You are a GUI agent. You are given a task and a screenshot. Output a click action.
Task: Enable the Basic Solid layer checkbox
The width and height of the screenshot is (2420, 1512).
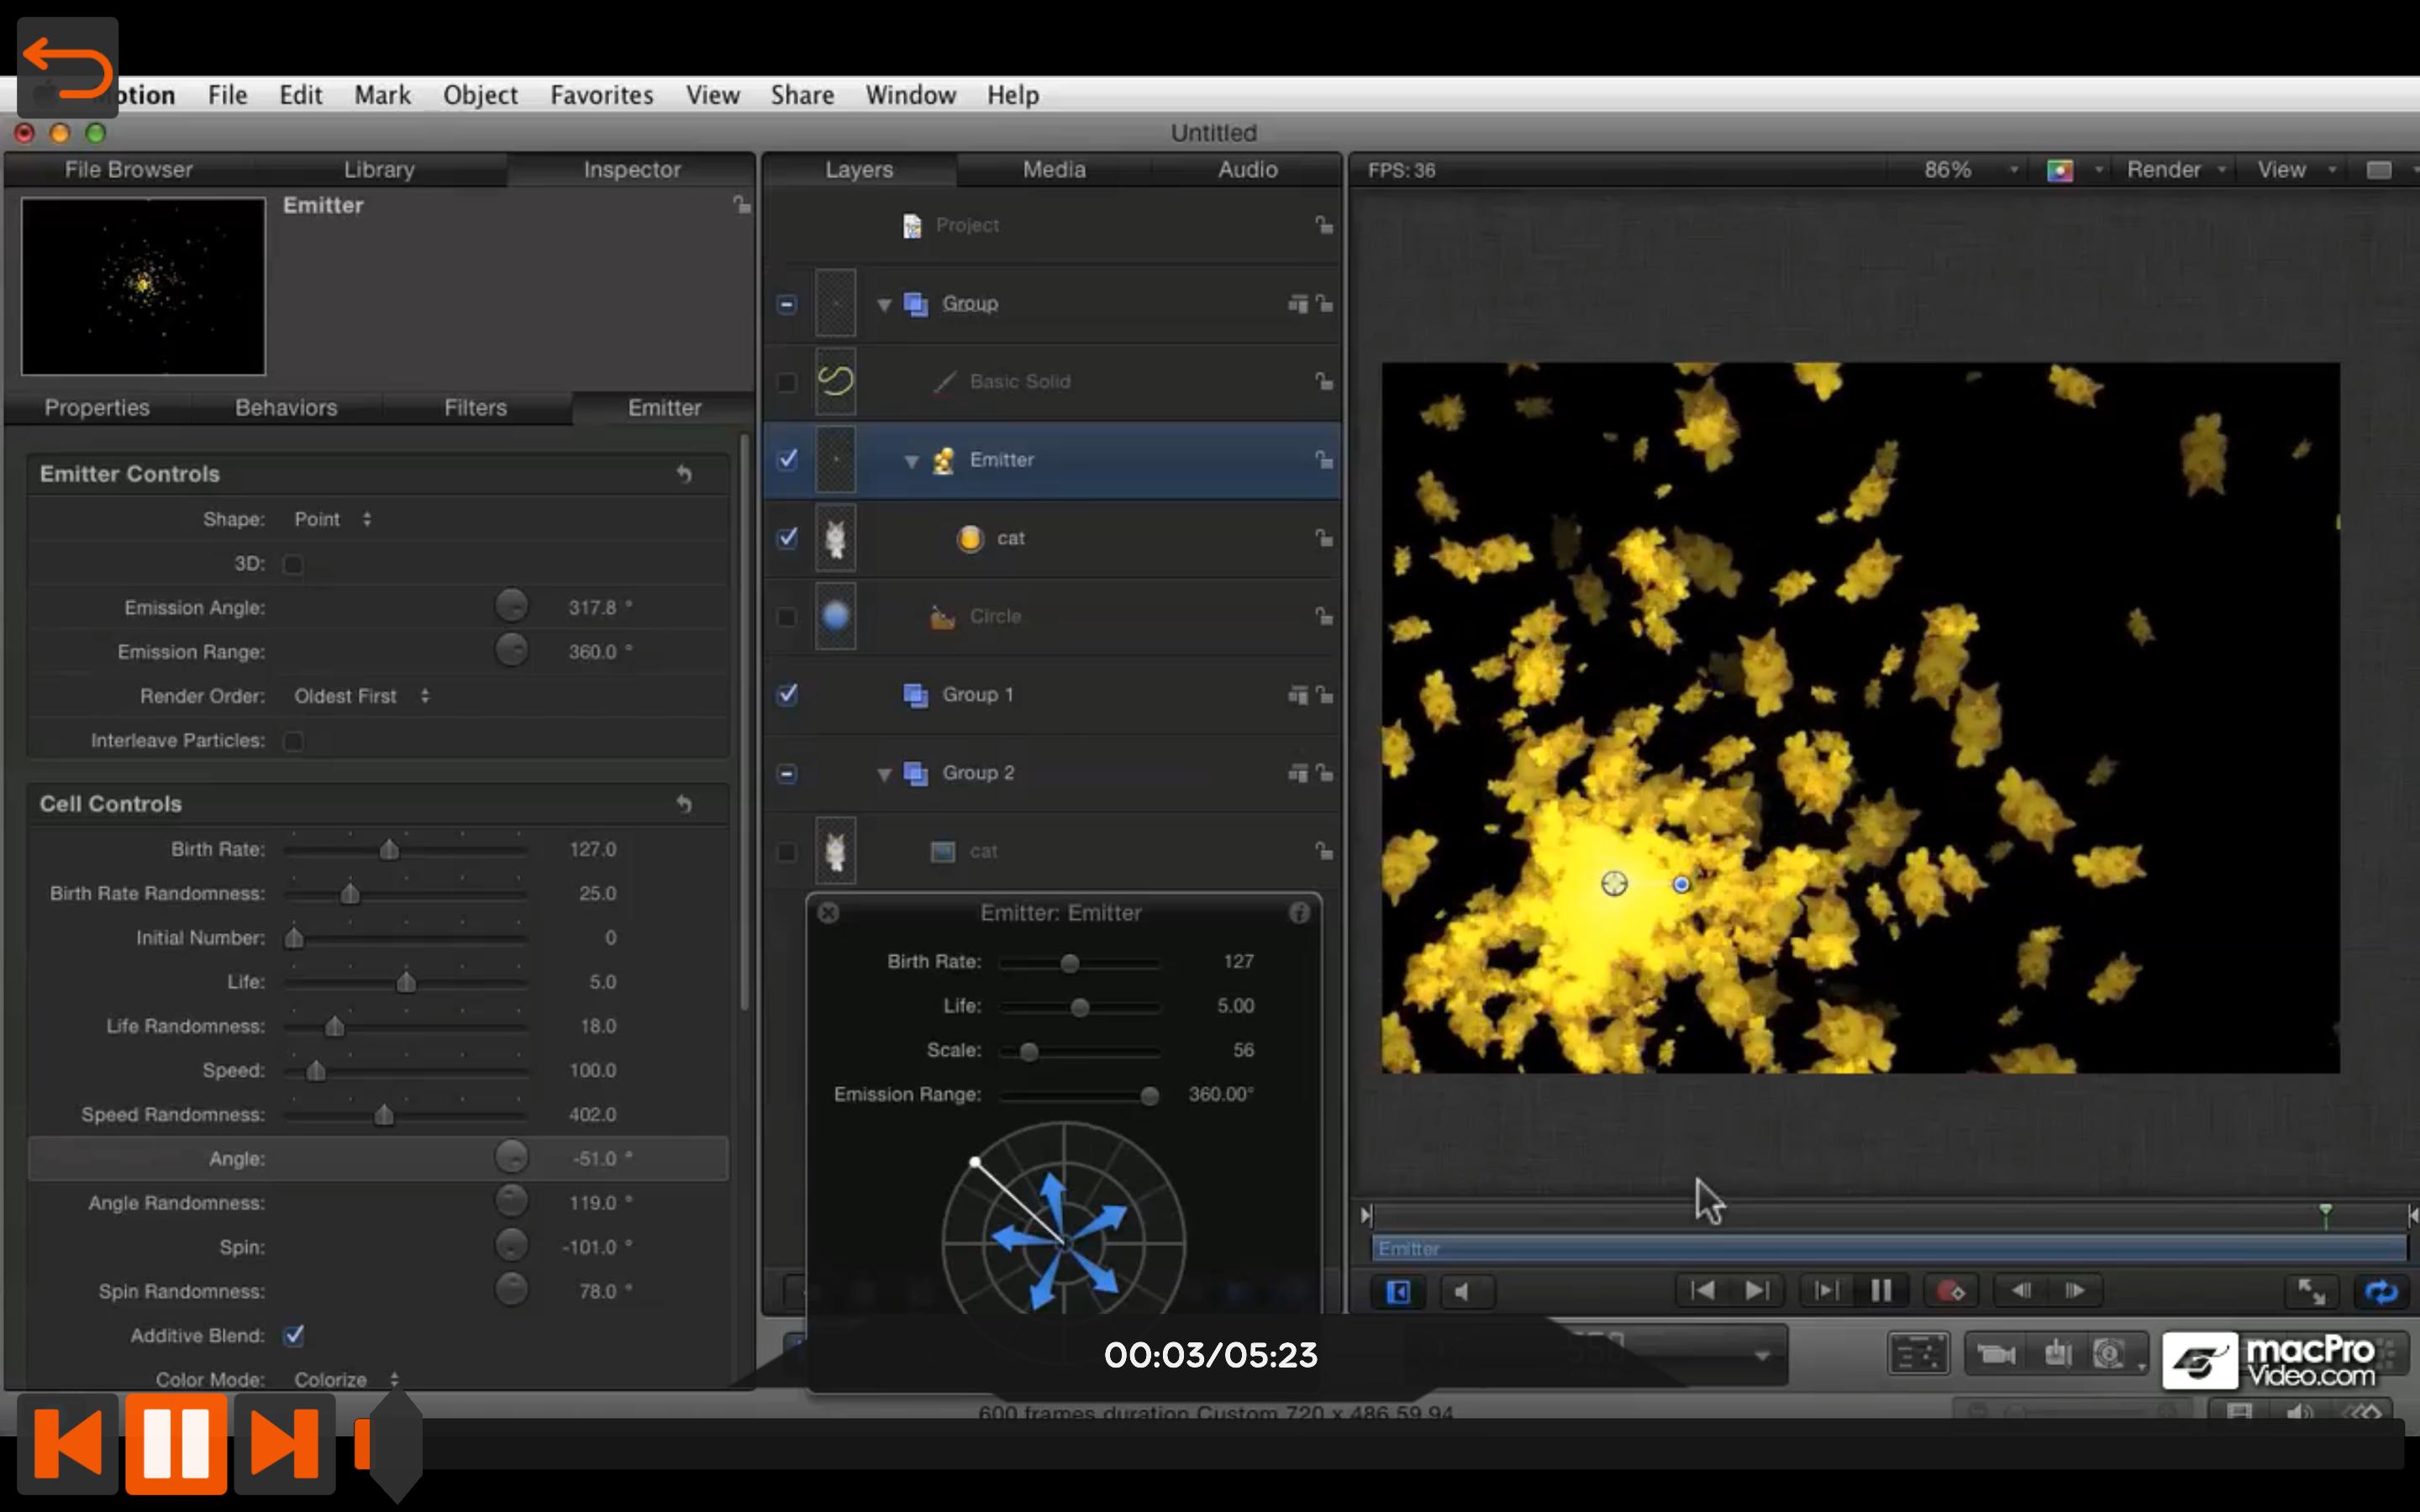(788, 382)
